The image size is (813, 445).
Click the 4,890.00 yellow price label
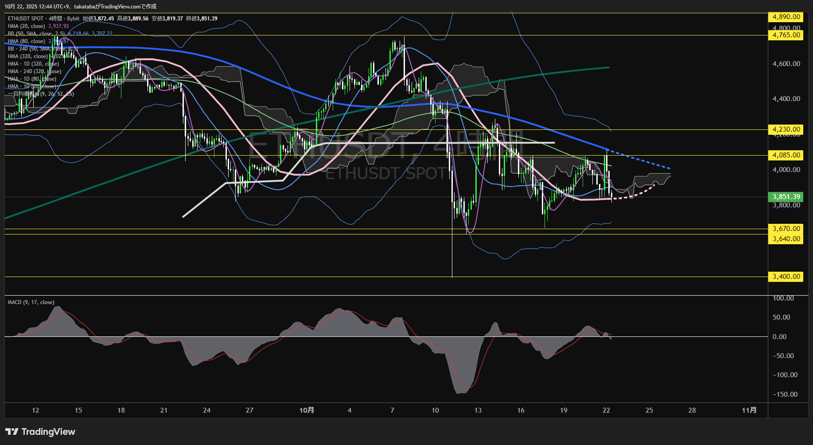pyautogui.click(x=786, y=17)
